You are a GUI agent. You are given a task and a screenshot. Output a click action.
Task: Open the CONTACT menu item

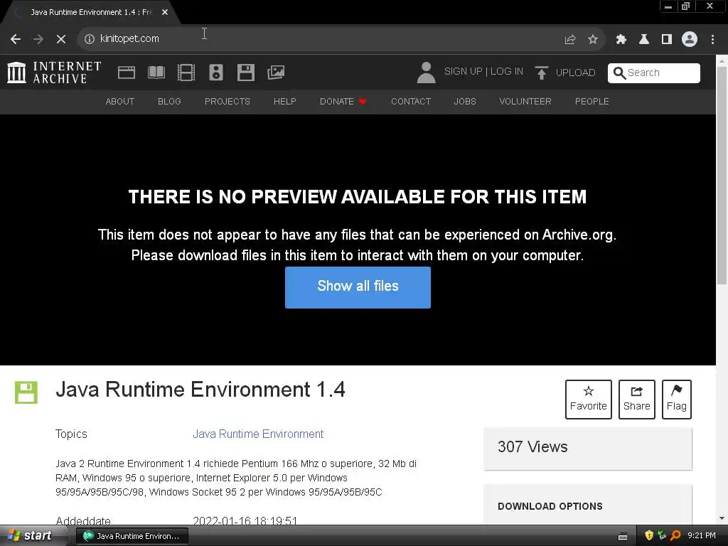tap(411, 102)
